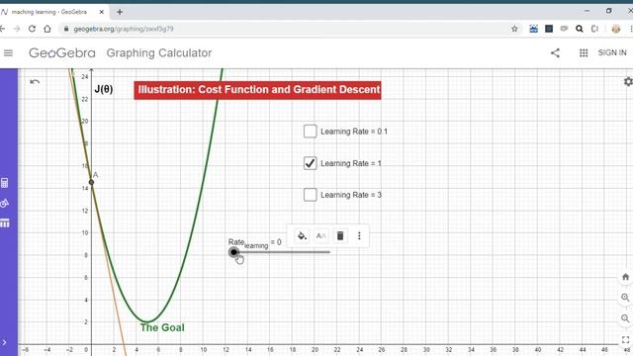Click 'The Goal' label text
This screenshot has height=356, width=633.
tap(162, 327)
